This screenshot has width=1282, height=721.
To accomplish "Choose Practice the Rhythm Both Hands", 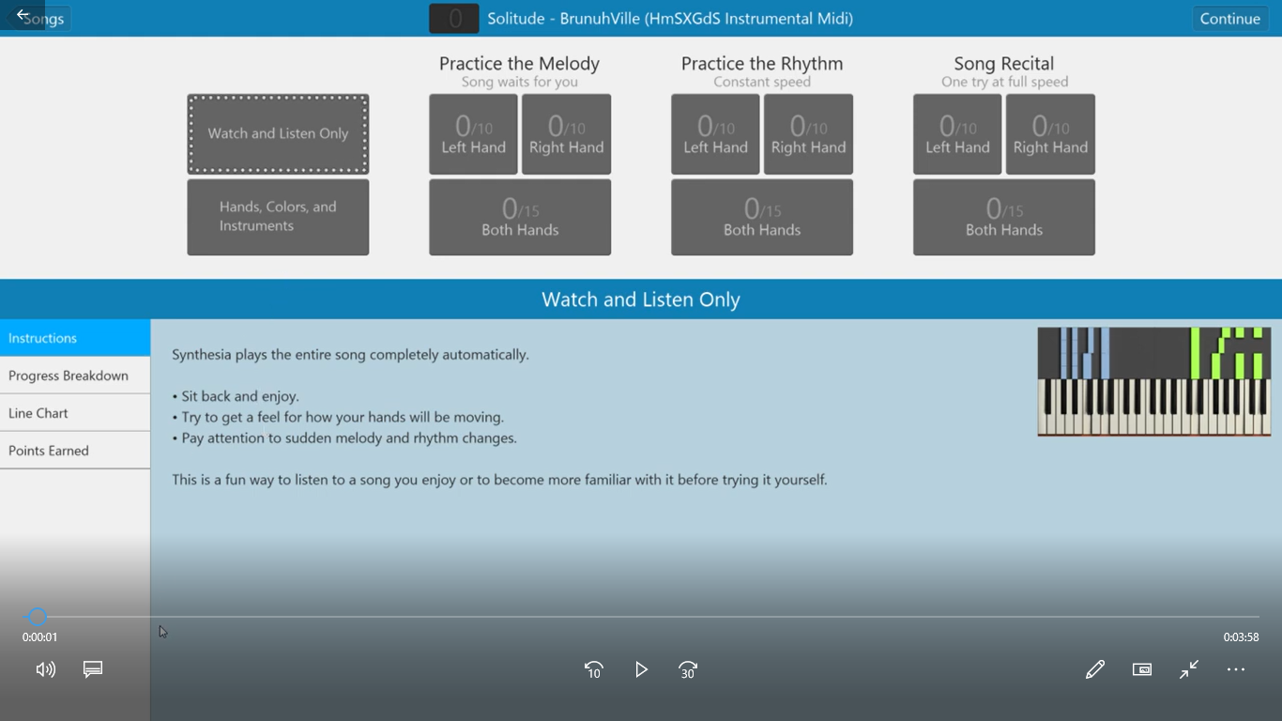I will pyautogui.click(x=762, y=217).
